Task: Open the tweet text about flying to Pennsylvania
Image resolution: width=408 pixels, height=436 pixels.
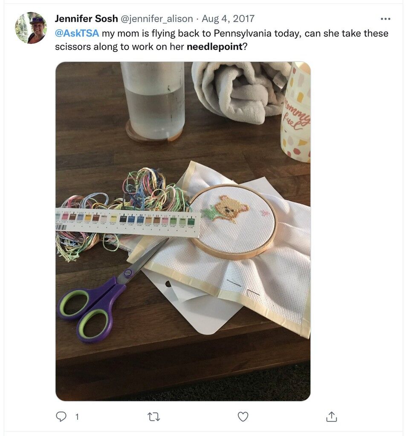Action: [222, 40]
